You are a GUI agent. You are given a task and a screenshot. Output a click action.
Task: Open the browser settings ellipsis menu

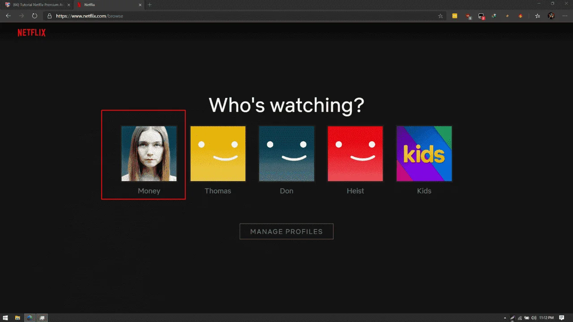[564, 16]
